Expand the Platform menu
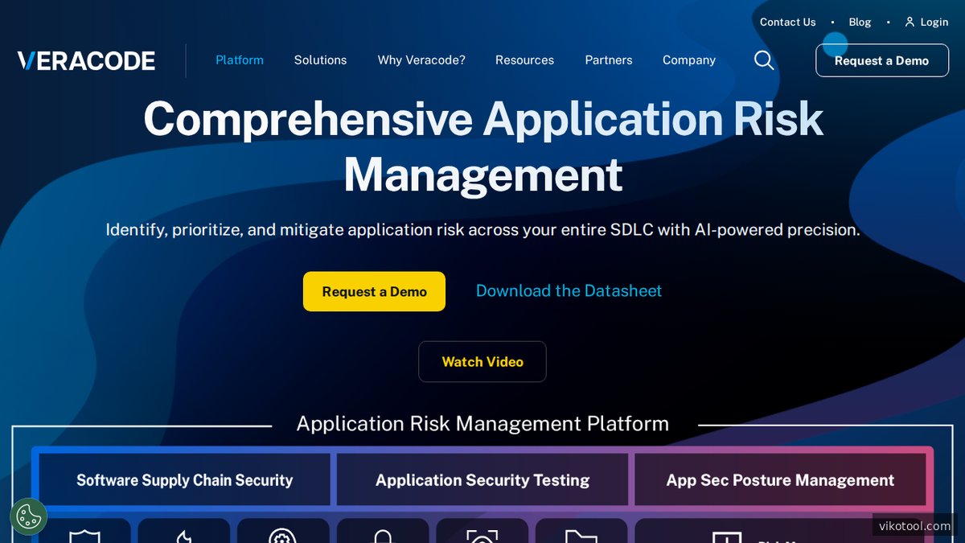Viewport: 965px width, 543px height. [x=240, y=60]
